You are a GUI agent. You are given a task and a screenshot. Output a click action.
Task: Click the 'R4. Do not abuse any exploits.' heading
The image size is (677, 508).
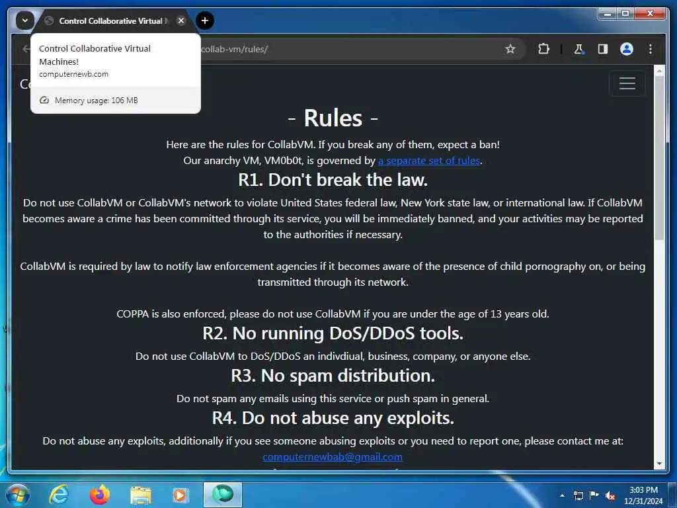[333, 418]
